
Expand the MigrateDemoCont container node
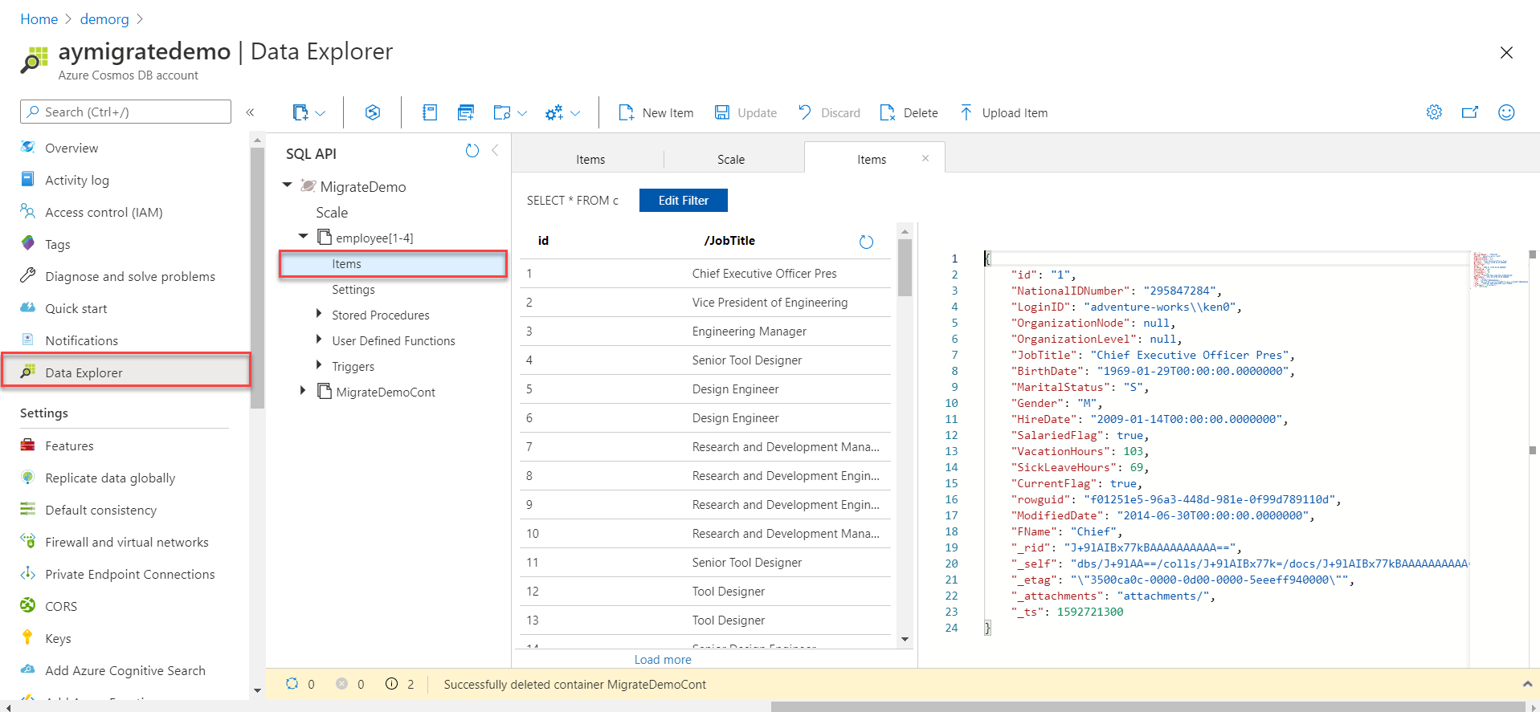point(303,391)
